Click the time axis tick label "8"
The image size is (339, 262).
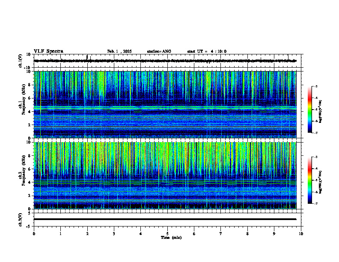click(x=247, y=234)
